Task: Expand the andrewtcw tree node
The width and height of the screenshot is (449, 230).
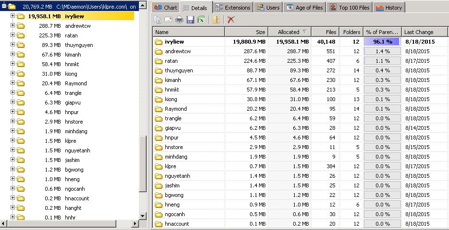Action: (x=12, y=25)
